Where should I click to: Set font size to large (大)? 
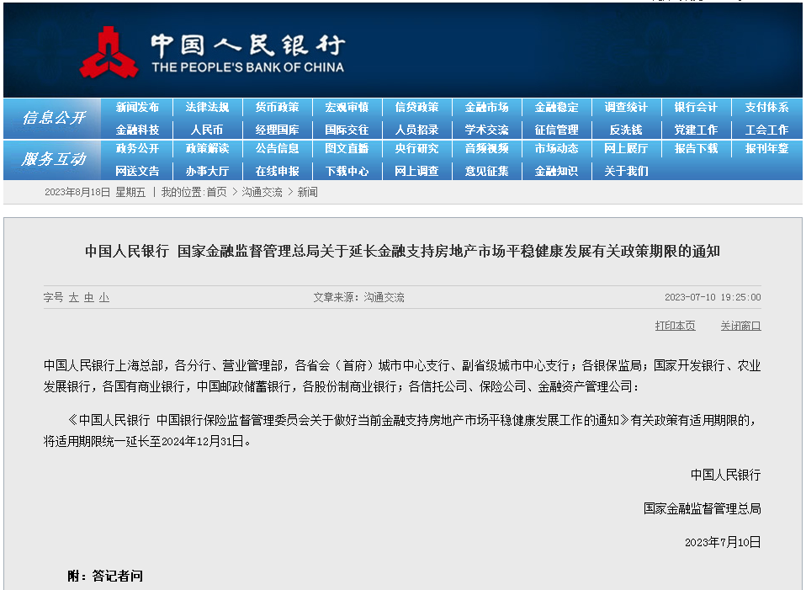[x=74, y=298]
